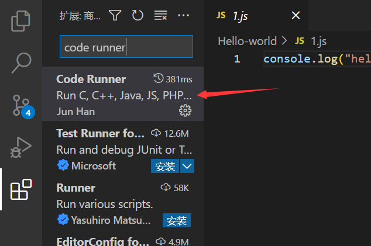
Task: Click the 381ms activation time
Action: (x=173, y=79)
